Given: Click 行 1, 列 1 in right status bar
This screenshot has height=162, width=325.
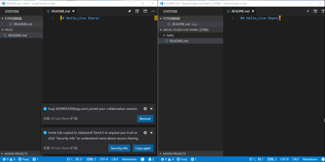Looking at the screenshot, I should click(x=256, y=159).
